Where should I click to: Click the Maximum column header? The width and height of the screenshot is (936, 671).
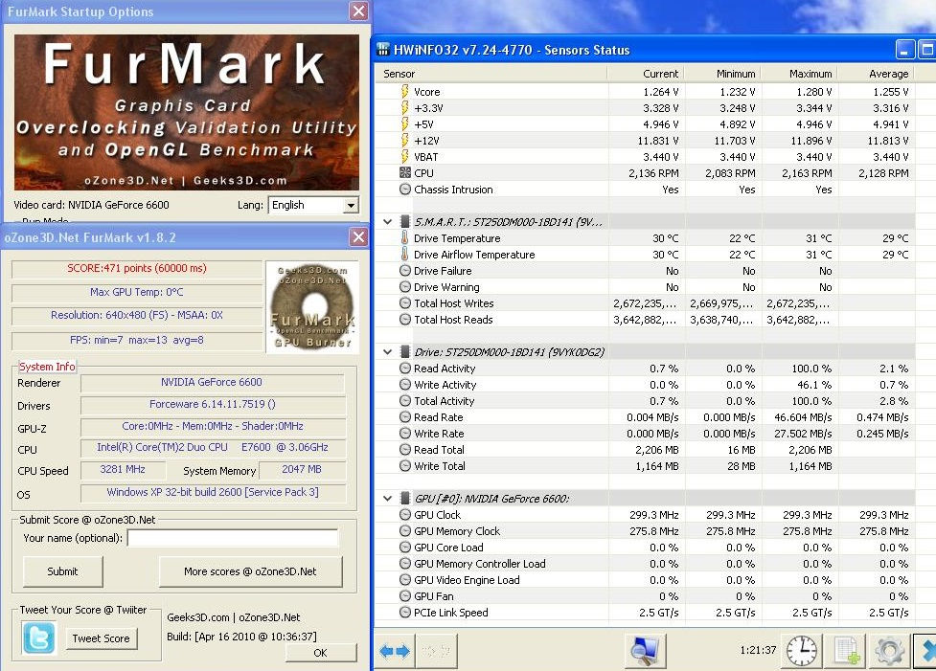click(800, 74)
